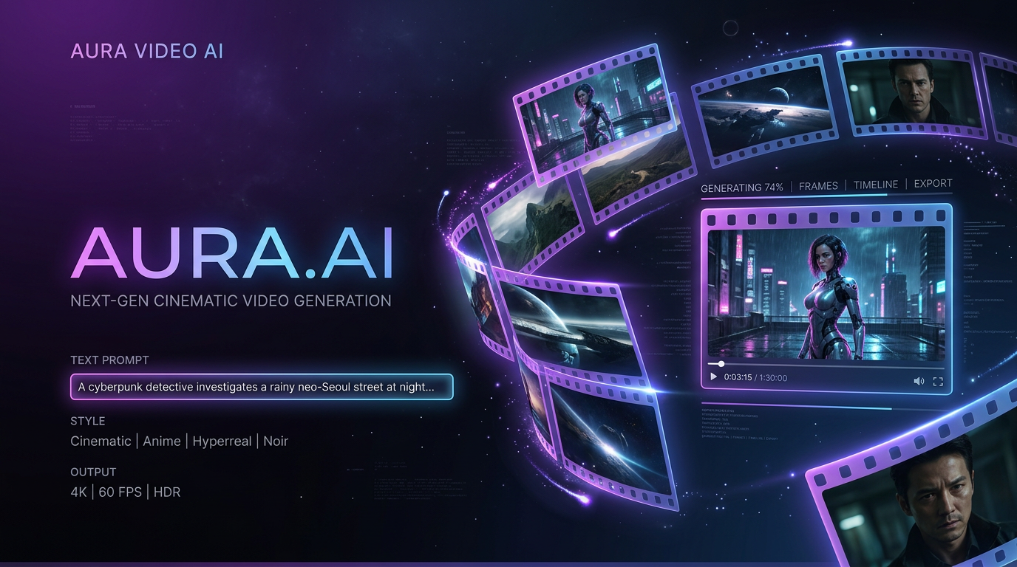1017x567 pixels.
Task: Click the seek bar handle in the player
Action: coord(721,364)
